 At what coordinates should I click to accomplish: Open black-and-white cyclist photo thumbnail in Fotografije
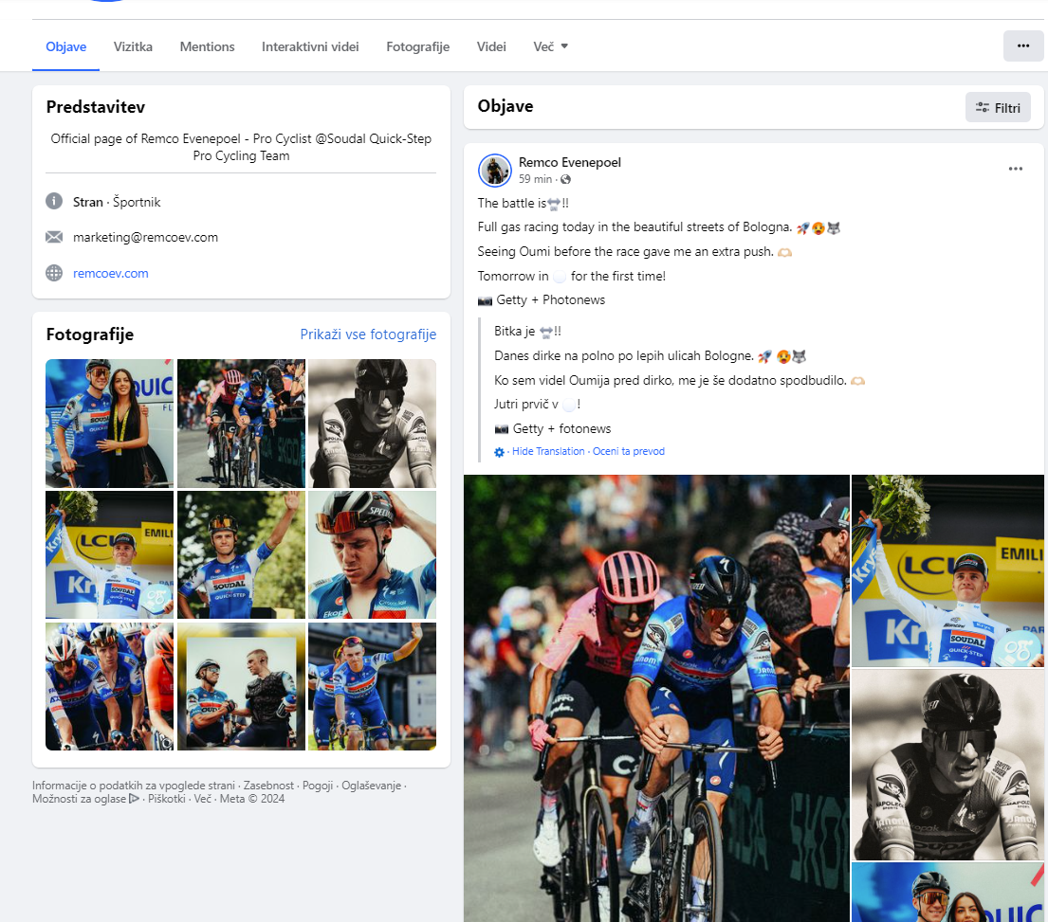[x=372, y=423]
